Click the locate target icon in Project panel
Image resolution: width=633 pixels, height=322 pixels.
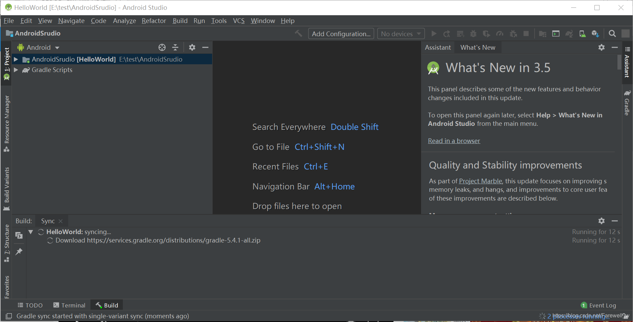[162, 47]
